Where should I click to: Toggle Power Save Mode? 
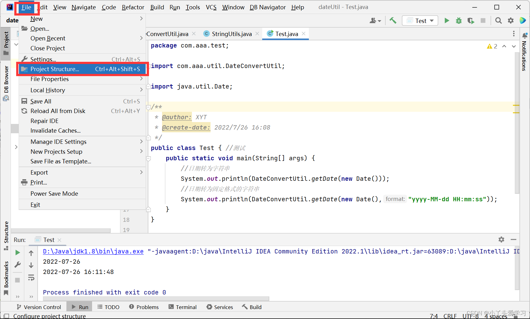click(x=54, y=194)
